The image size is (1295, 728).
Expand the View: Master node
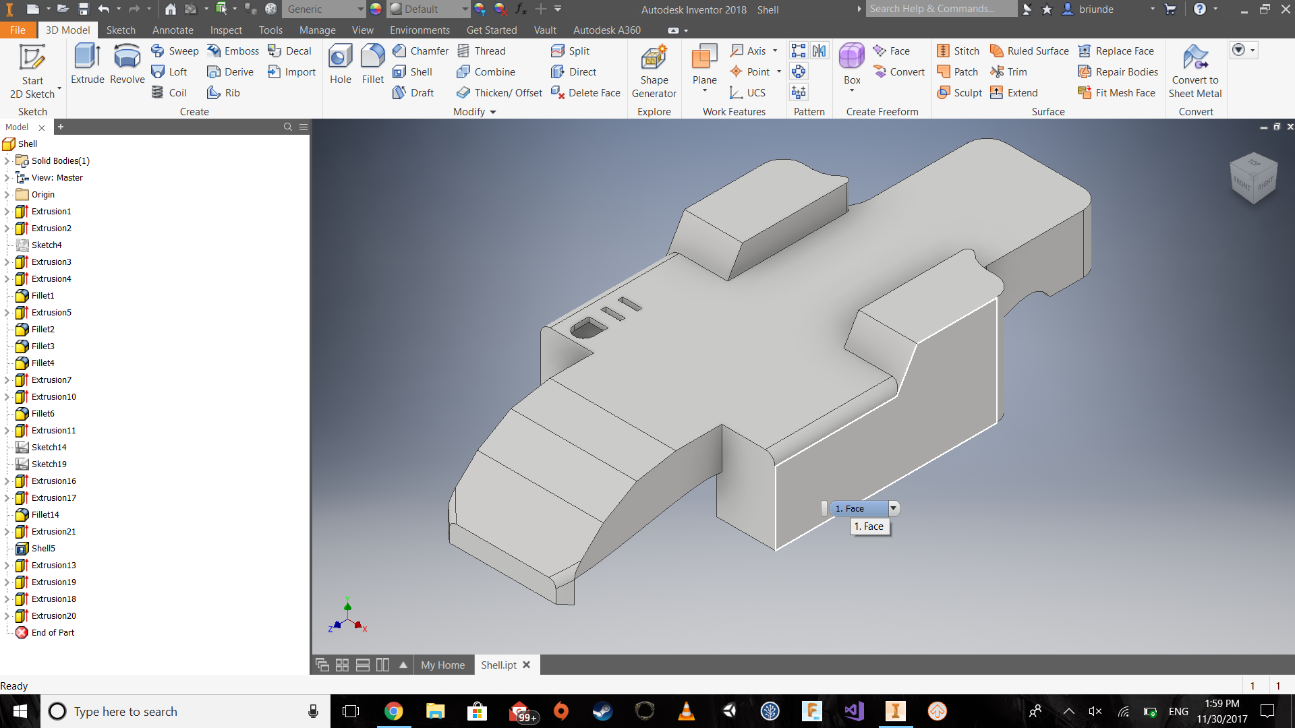coord(7,177)
